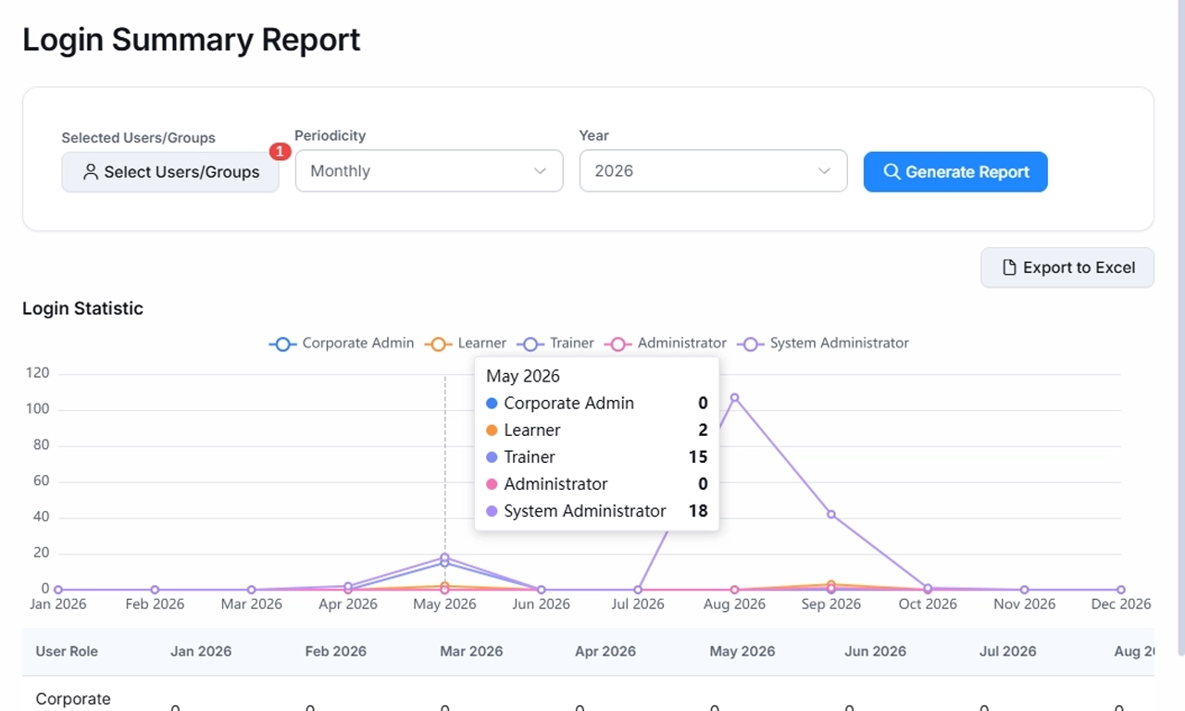Click the Login Summary Report page title

(x=192, y=40)
